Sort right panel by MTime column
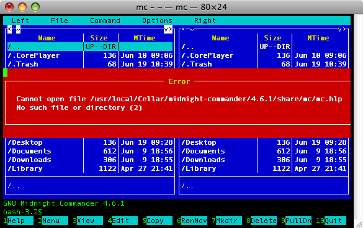The image size is (363, 228). (x=318, y=38)
